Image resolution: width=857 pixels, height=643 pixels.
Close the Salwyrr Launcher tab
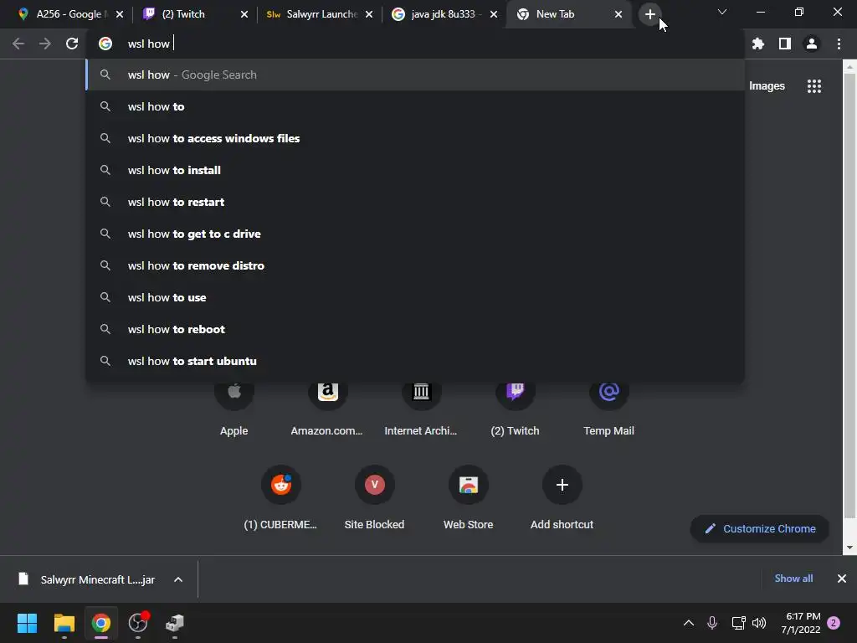pyautogui.click(x=369, y=14)
